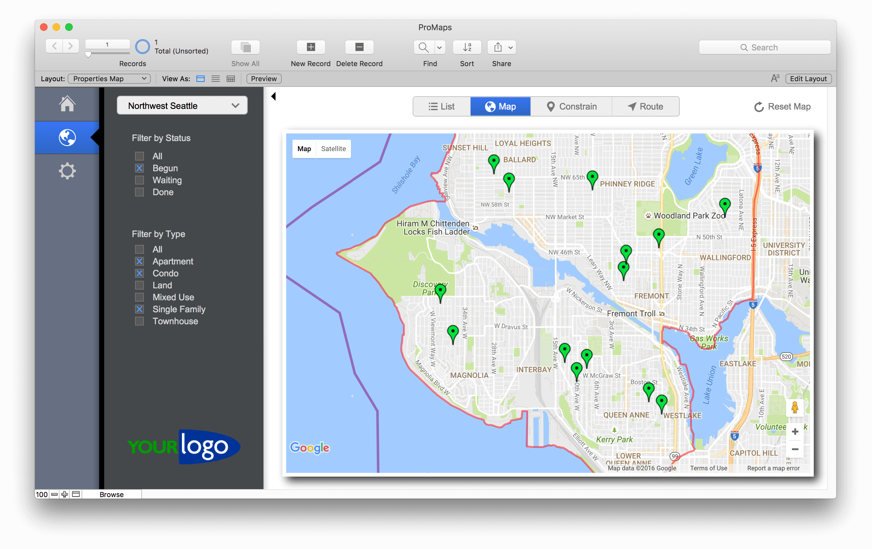Select the globe map icon in the sidebar

[x=67, y=137]
